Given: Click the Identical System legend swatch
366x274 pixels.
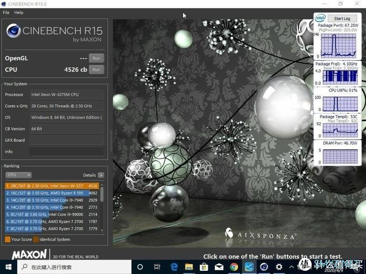Looking at the screenshot, I should coord(36,239).
